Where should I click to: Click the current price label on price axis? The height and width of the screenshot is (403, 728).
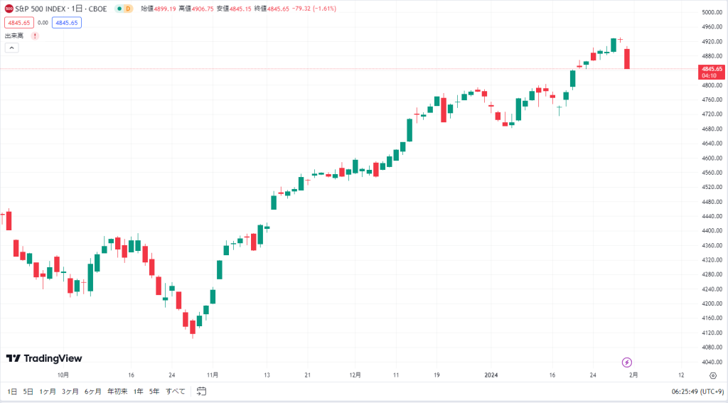[x=712, y=72]
